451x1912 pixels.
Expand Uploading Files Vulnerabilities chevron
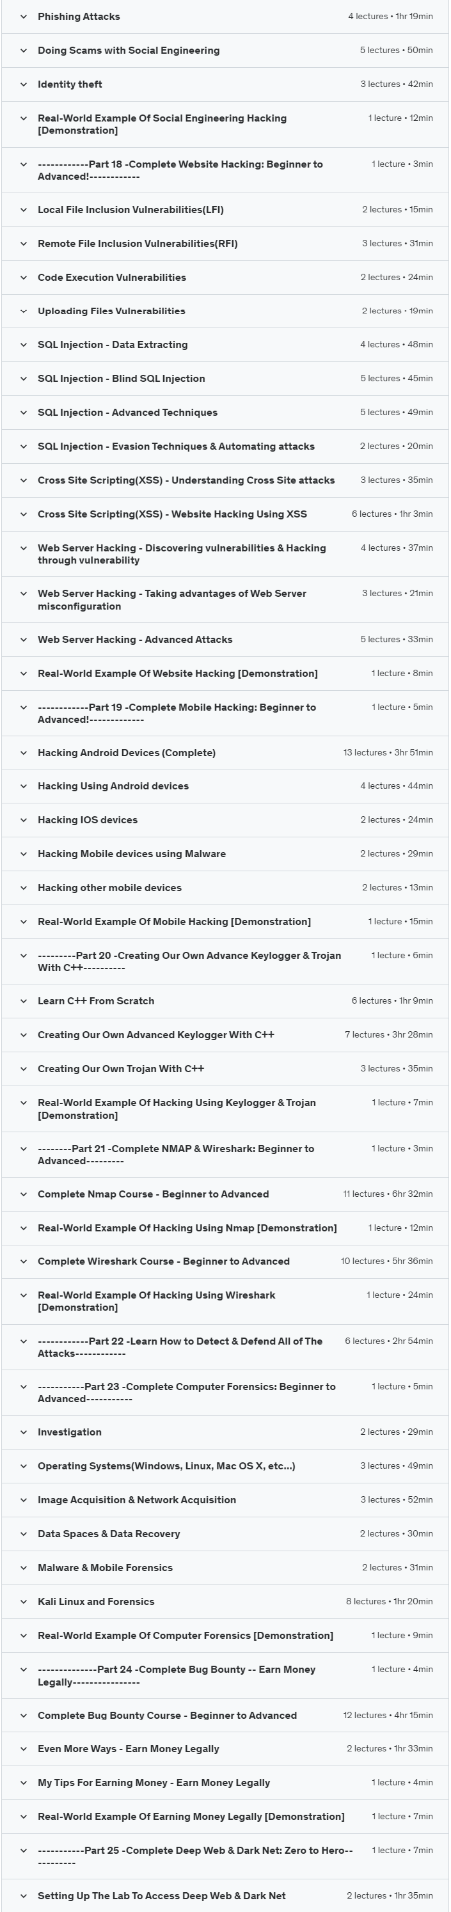[x=23, y=311]
